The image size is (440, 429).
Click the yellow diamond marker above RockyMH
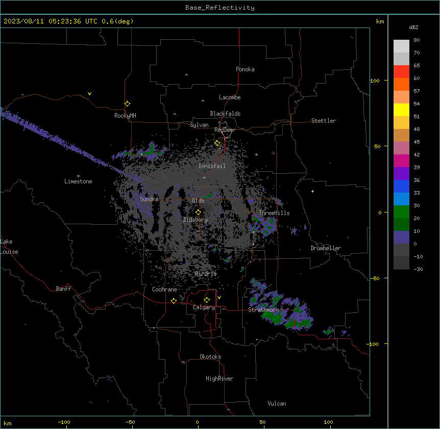click(127, 103)
